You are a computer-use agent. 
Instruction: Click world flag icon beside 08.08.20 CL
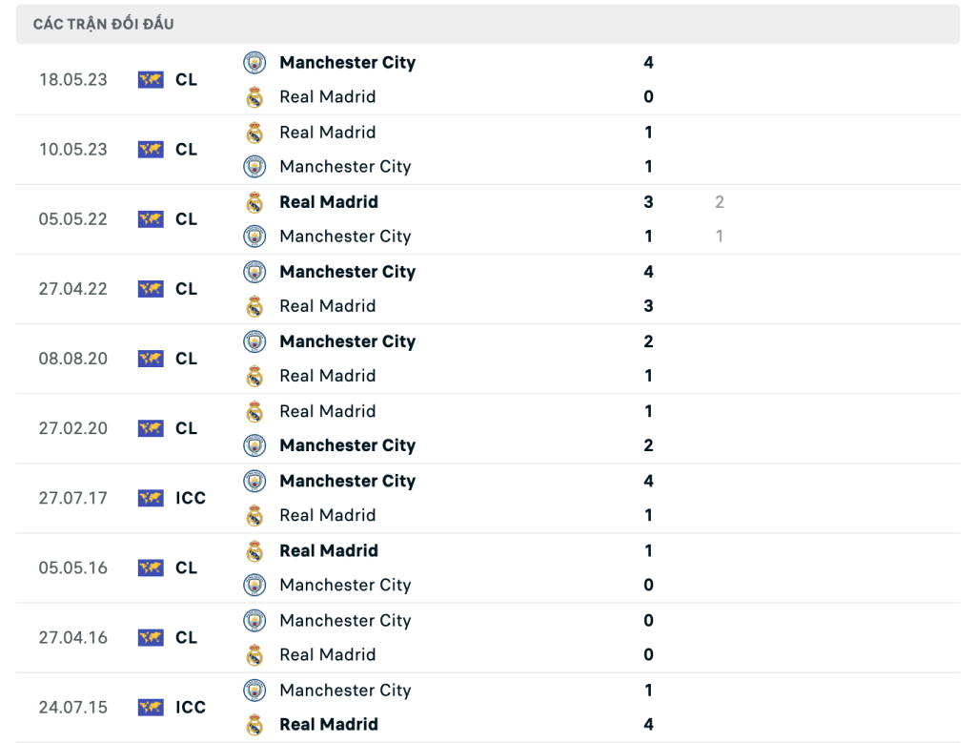[x=151, y=359]
